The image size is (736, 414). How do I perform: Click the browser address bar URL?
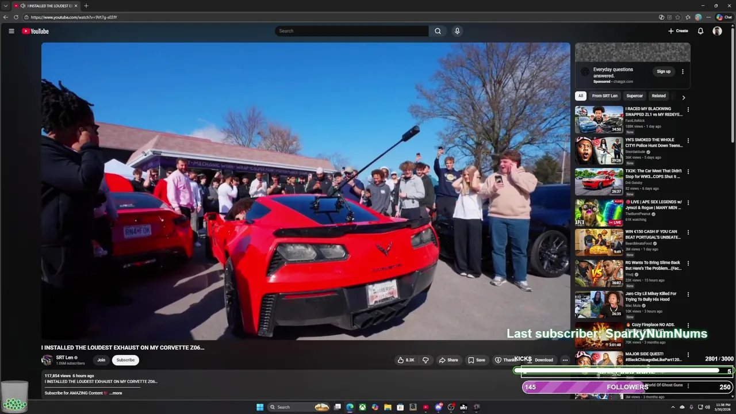[74, 17]
